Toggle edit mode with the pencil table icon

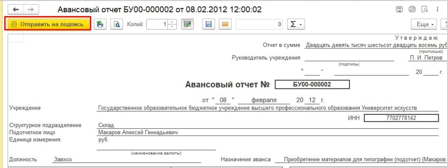(187, 24)
